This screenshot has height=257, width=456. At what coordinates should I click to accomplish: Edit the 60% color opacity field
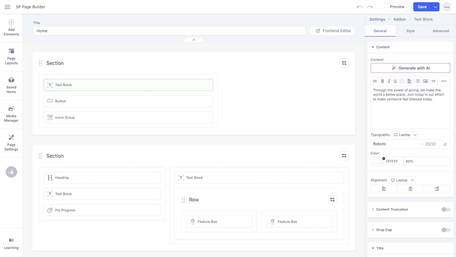427,161
